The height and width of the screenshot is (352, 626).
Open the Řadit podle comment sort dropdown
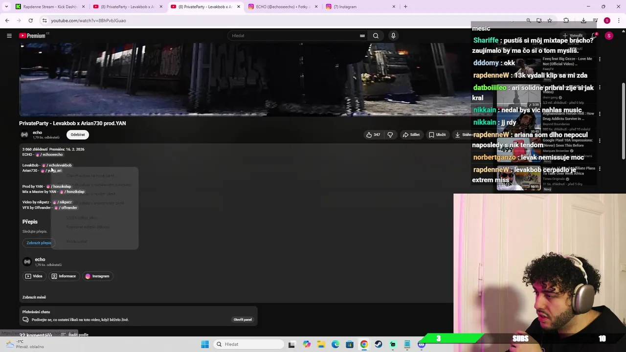click(x=74, y=334)
